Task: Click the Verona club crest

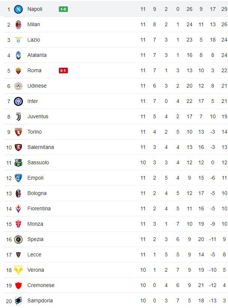Action: pyautogui.click(x=18, y=270)
